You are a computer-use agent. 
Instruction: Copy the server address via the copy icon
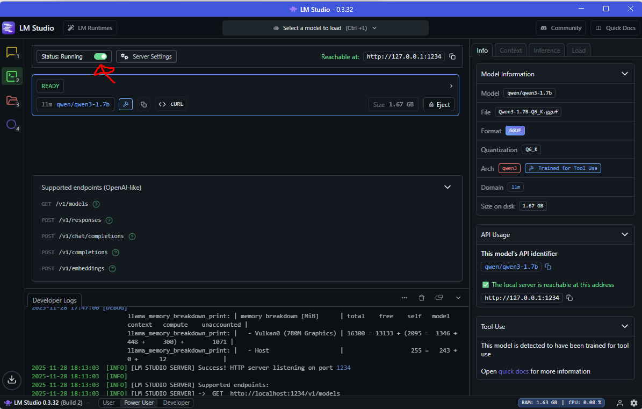tap(453, 56)
